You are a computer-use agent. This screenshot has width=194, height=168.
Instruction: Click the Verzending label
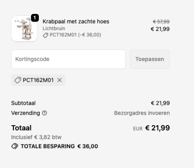click(x=26, y=113)
